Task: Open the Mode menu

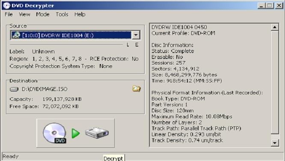Action: (x=43, y=15)
